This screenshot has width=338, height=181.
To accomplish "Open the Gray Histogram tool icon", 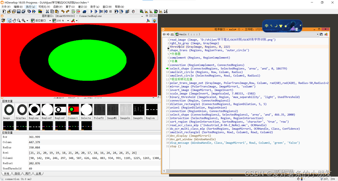I will [147, 11].
